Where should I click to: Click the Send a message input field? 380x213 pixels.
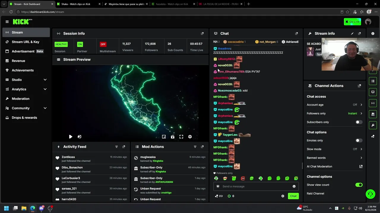click(256, 186)
